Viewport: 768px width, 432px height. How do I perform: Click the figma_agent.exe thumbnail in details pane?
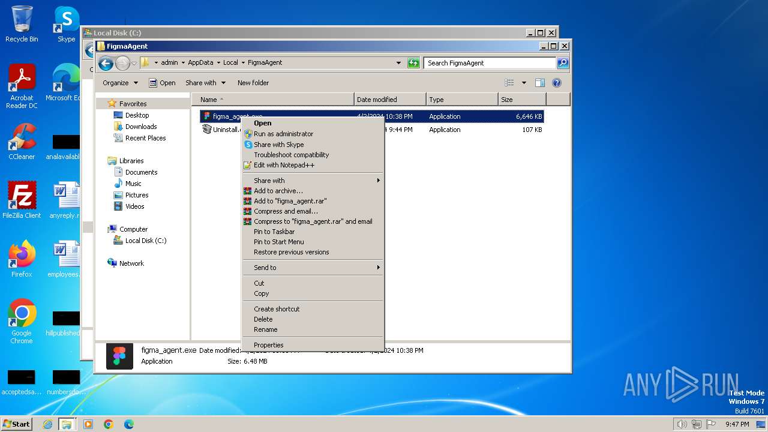[119, 356]
